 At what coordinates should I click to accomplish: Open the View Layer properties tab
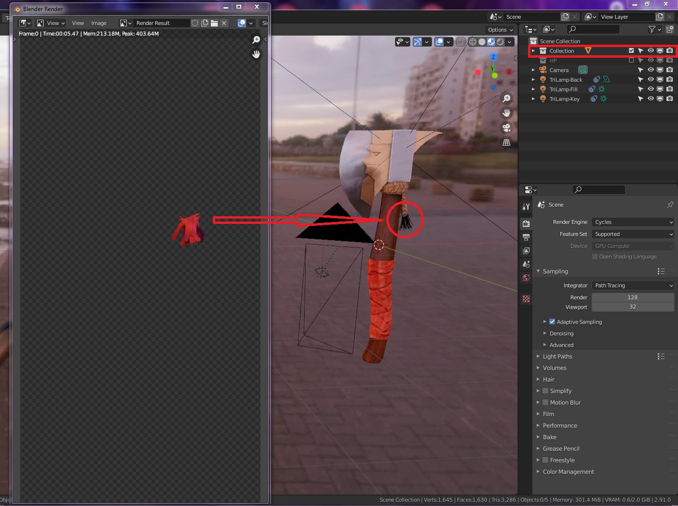click(x=526, y=251)
